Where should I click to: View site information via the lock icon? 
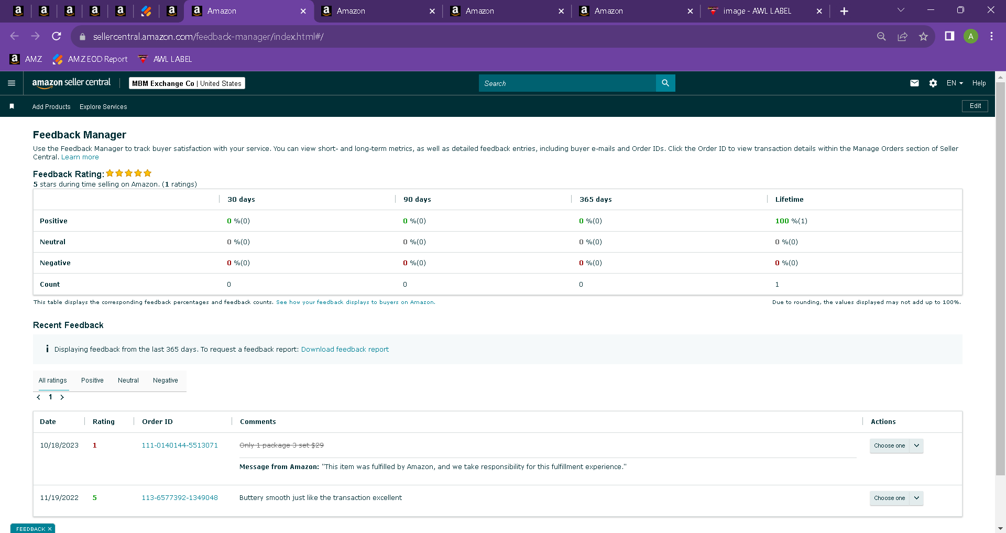[x=82, y=37]
